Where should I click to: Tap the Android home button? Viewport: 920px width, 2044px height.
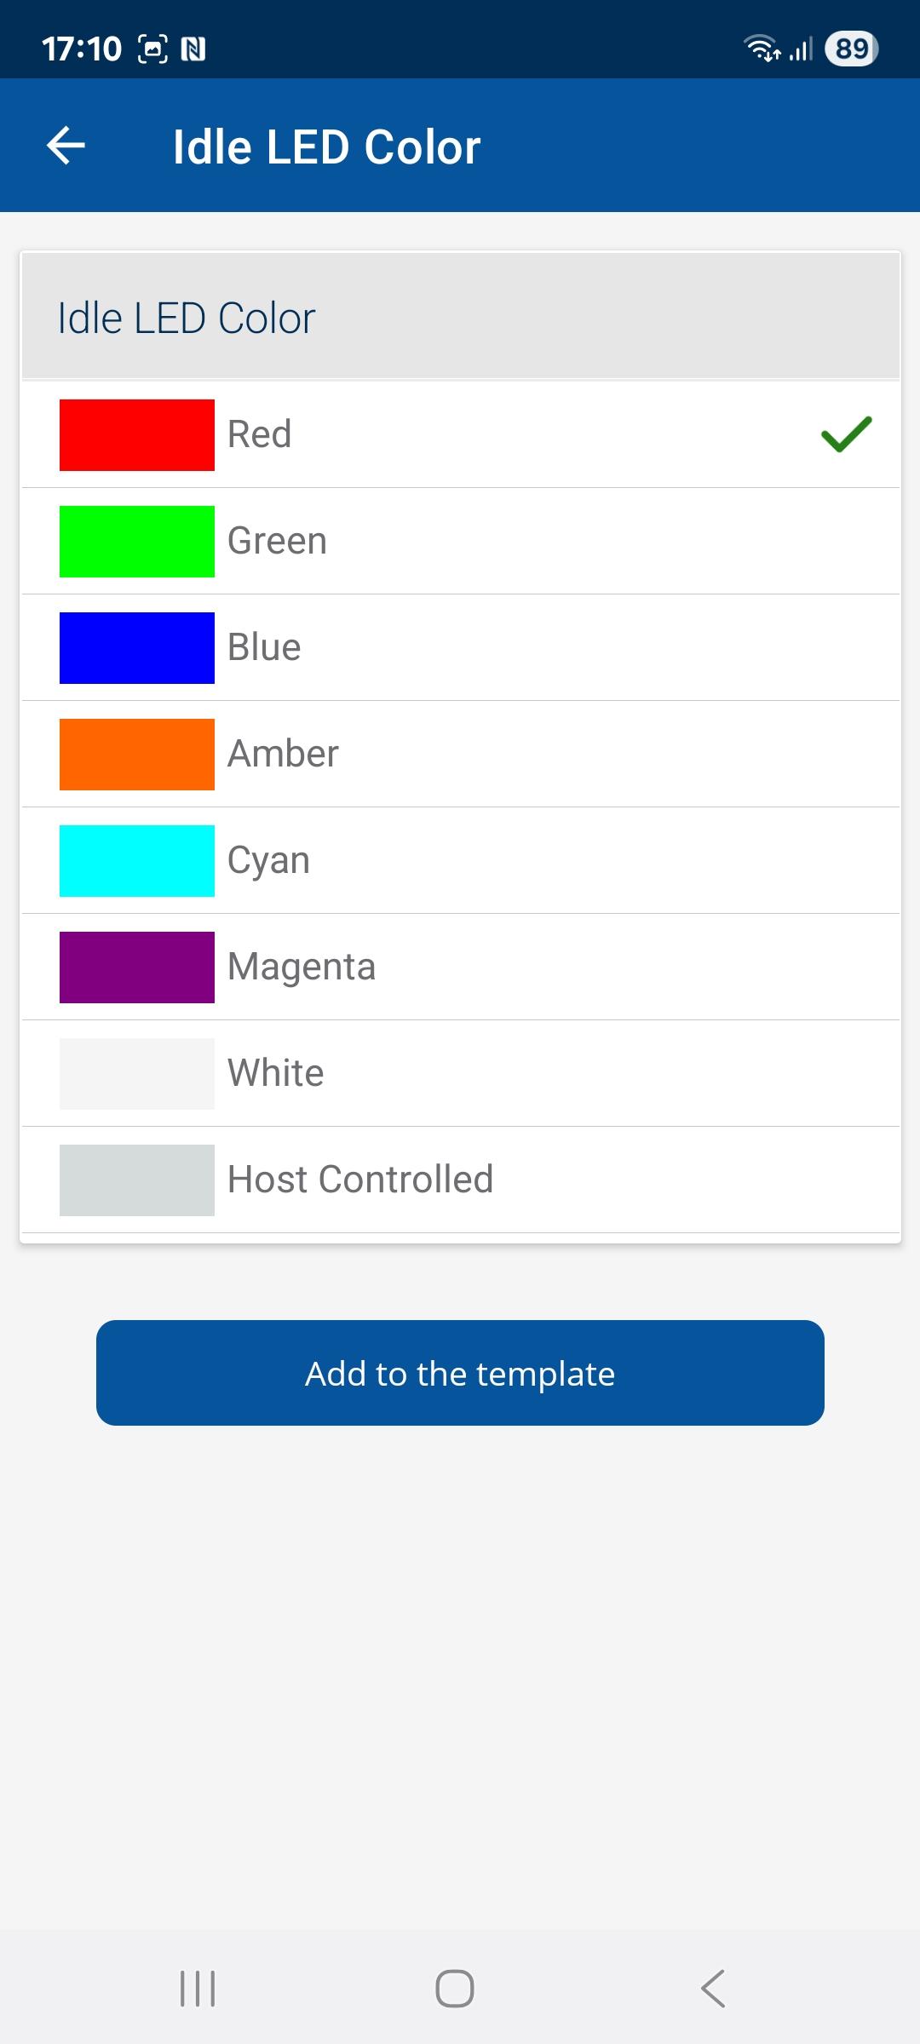click(x=455, y=1989)
